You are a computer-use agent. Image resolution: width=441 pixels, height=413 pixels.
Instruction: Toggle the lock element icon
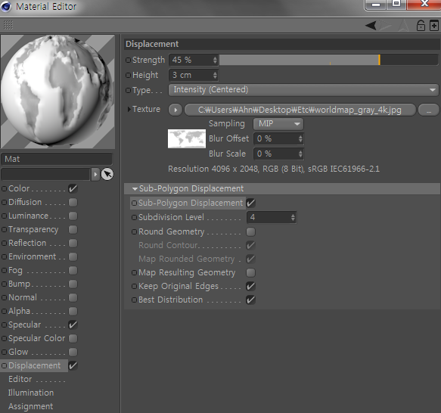coord(421,26)
